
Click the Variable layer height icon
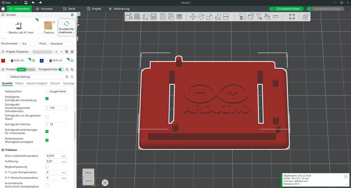coord(179,17)
